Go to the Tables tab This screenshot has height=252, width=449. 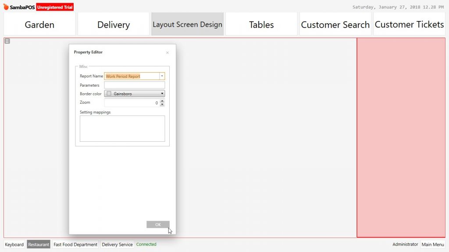[x=261, y=24]
